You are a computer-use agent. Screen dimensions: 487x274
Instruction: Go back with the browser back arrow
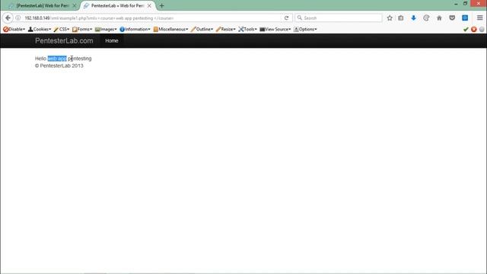[x=8, y=18]
